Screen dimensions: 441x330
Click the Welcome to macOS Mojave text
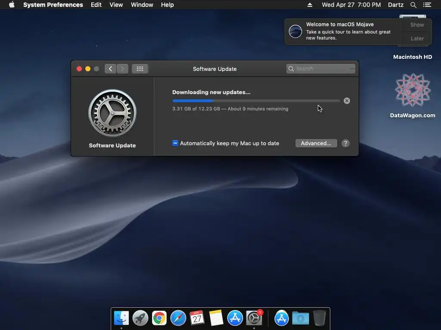tap(340, 24)
